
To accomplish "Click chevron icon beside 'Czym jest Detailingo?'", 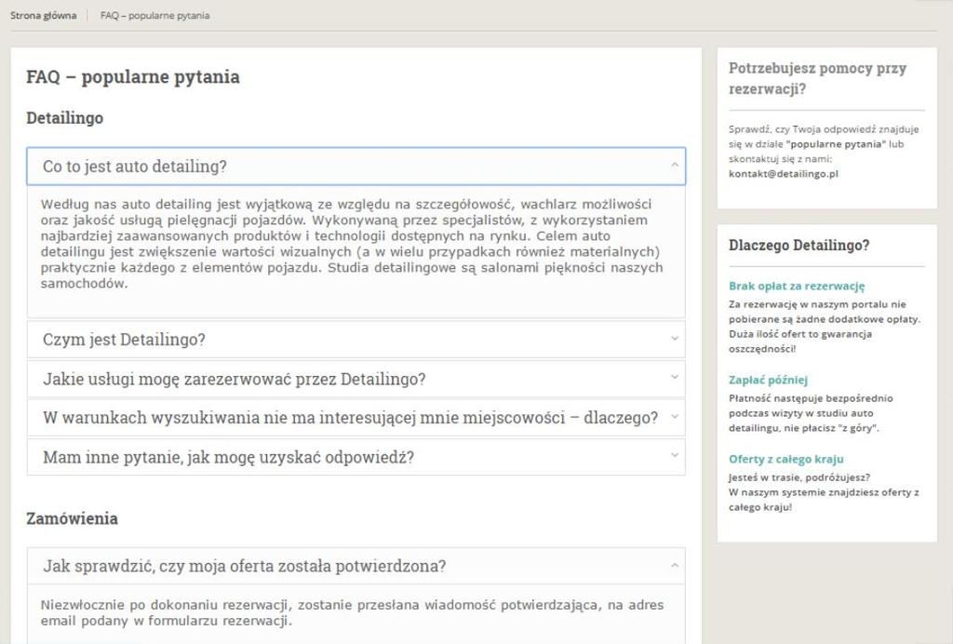I will pyautogui.click(x=674, y=338).
